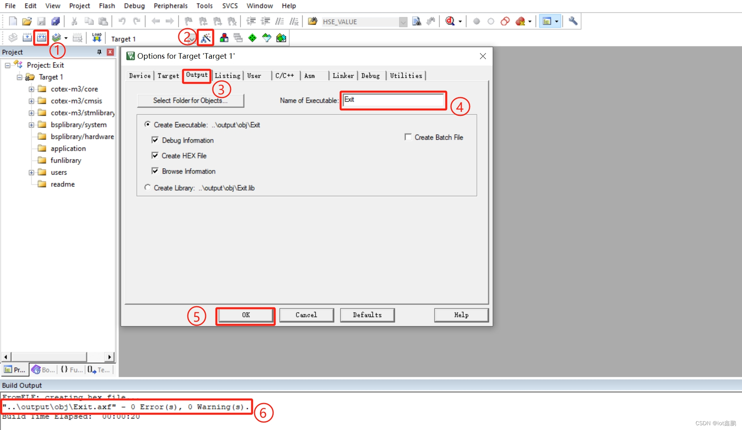Click the Comment selection icon
This screenshot has height=430, width=742.
[279, 21]
